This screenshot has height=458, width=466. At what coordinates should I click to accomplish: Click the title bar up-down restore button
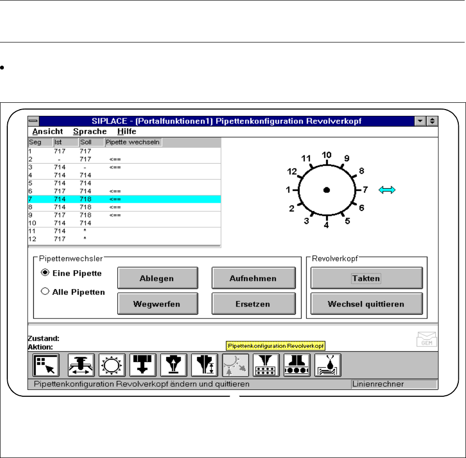click(x=432, y=121)
